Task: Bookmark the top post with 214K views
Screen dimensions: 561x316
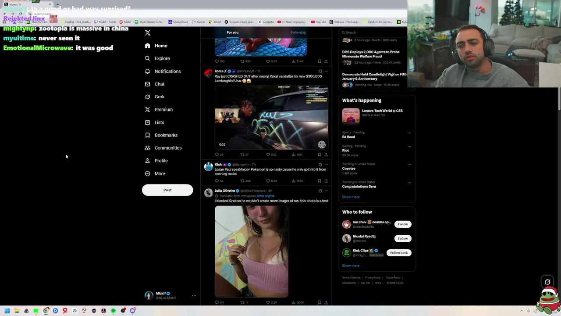Action: (320, 61)
